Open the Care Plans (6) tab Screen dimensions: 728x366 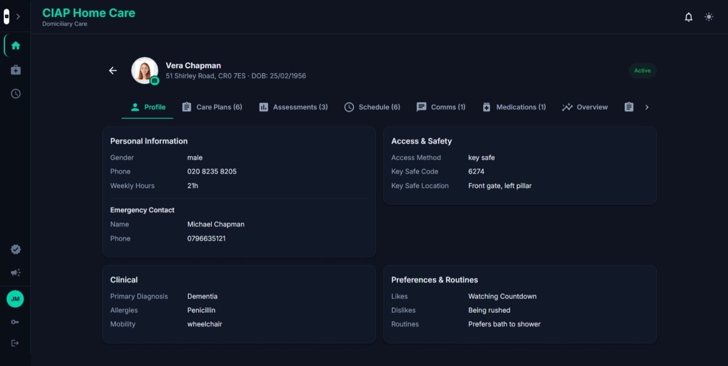pyautogui.click(x=212, y=107)
